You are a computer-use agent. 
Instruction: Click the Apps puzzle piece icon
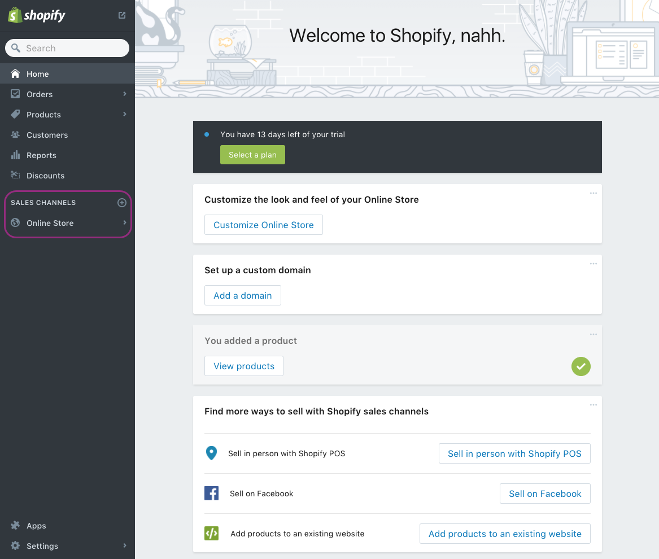tap(15, 525)
